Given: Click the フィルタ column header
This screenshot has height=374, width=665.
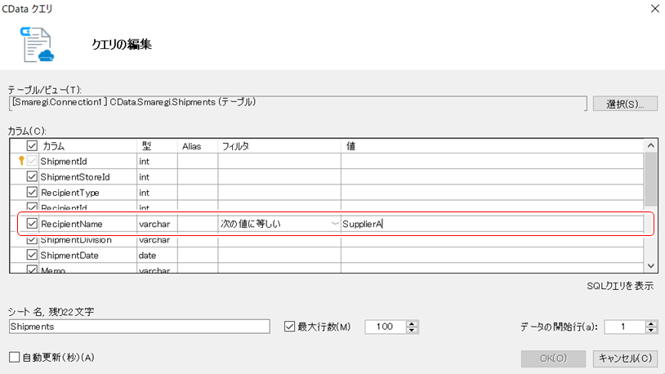Looking at the screenshot, I should pyautogui.click(x=235, y=146).
